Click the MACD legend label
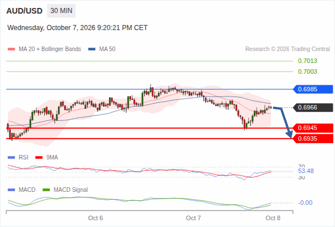The image size is (335, 227). tap(27, 190)
